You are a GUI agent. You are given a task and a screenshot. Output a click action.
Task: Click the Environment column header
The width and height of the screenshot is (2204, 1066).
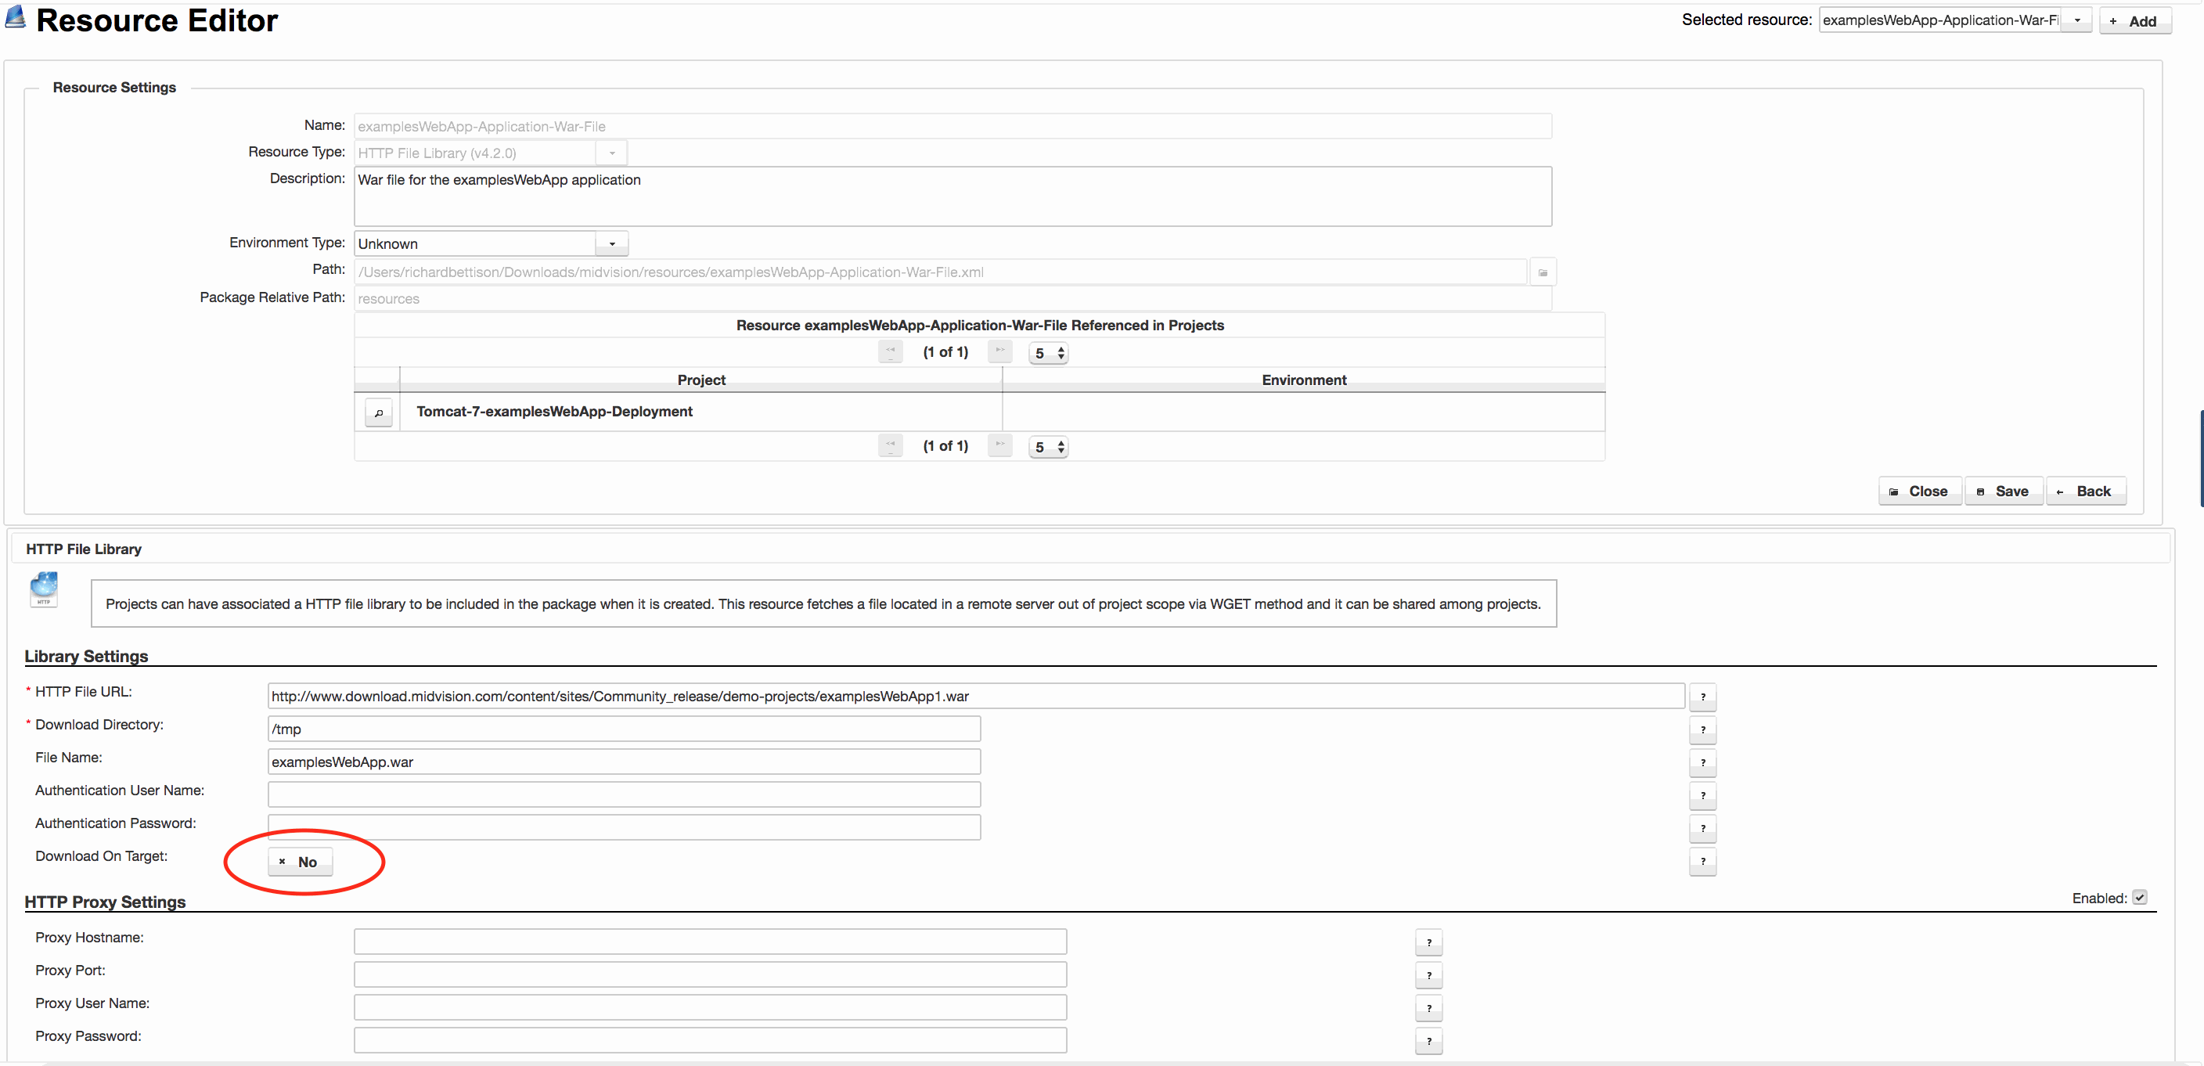point(1304,380)
